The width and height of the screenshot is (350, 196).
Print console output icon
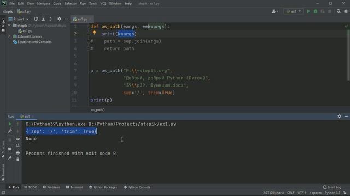pyautogui.click(x=18, y=152)
